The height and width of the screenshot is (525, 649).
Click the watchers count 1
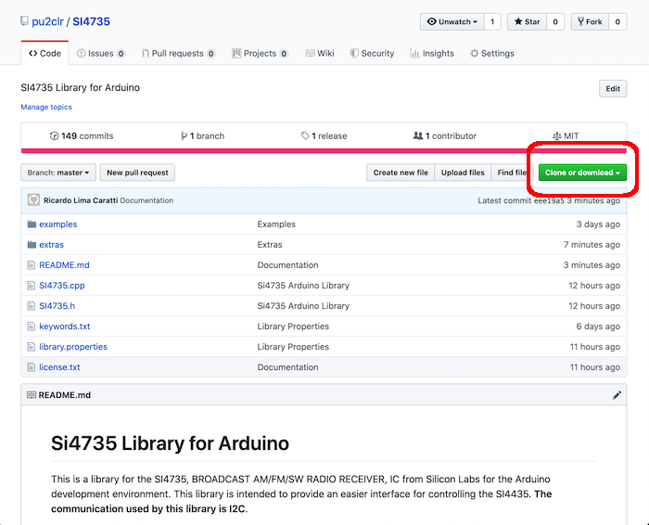pos(492,21)
